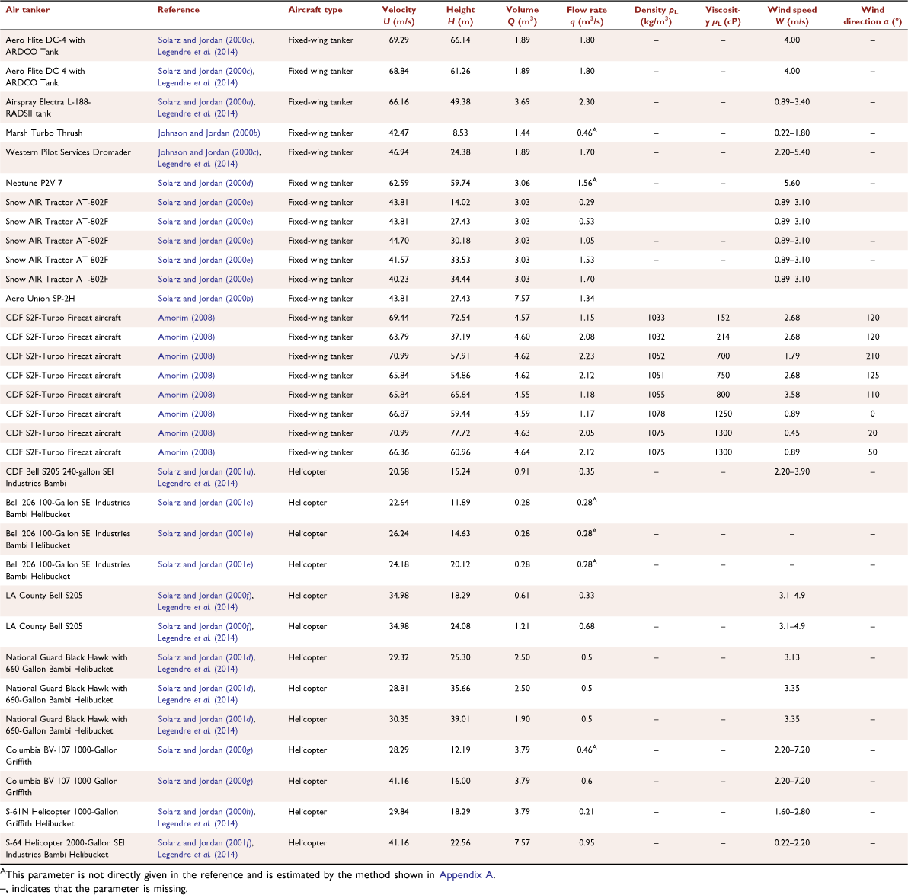This screenshot has width=908, height=895.
Task: Click the 'Air tanker' column header
Action: tap(27, 10)
